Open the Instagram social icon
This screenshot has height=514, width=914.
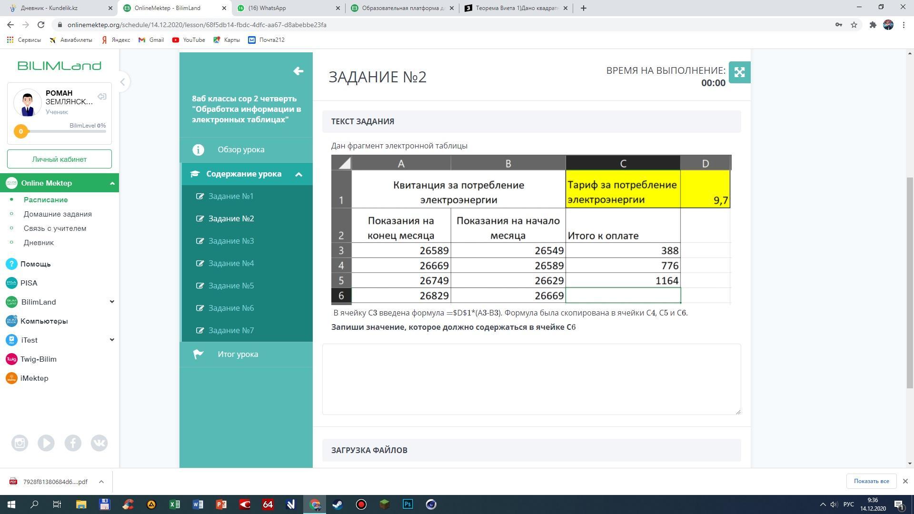(x=20, y=443)
